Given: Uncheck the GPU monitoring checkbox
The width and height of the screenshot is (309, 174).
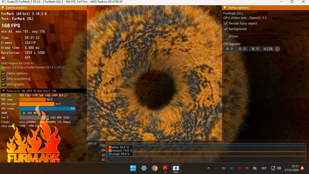Looking at the screenshot, I should [3, 79].
